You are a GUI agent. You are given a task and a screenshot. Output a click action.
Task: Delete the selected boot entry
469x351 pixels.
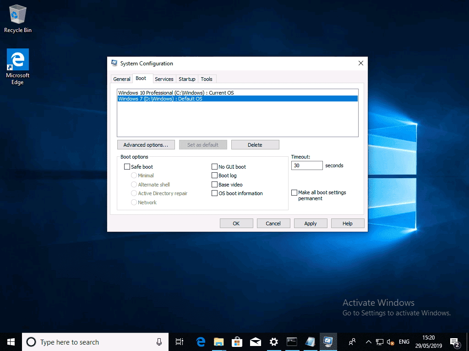tap(255, 145)
